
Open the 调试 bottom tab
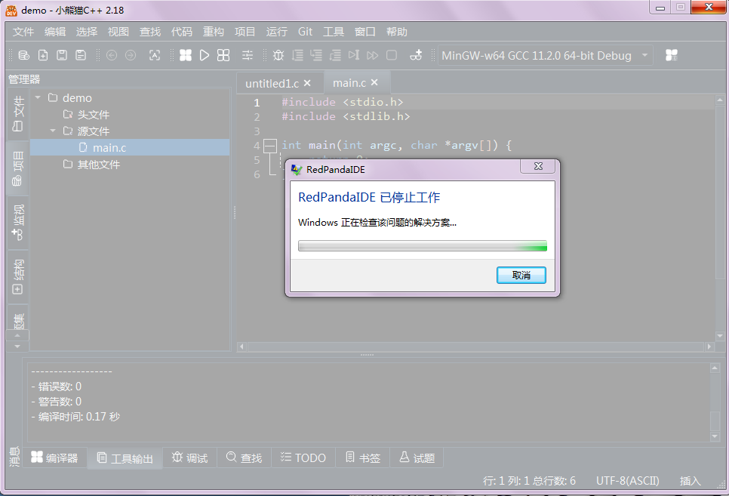click(189, 457)
